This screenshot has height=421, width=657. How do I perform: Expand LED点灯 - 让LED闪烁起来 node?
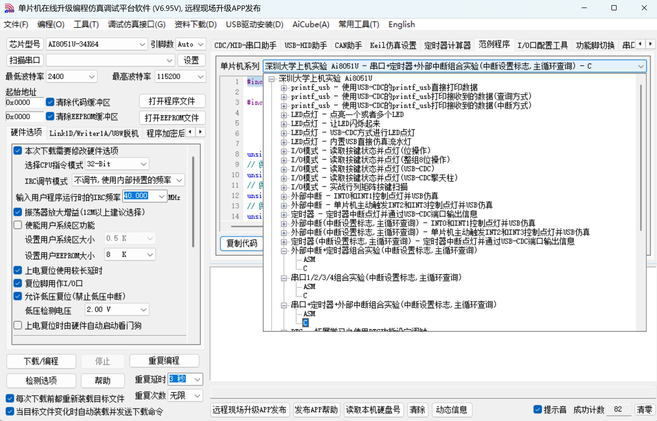[x=284, y=124]
